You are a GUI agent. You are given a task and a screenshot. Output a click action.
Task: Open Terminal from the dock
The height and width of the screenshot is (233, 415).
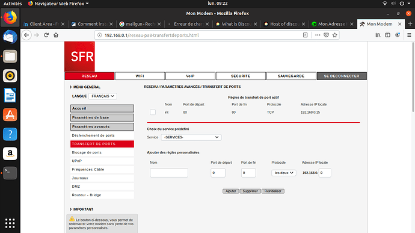pyautogui.click(x=10, y=173)
